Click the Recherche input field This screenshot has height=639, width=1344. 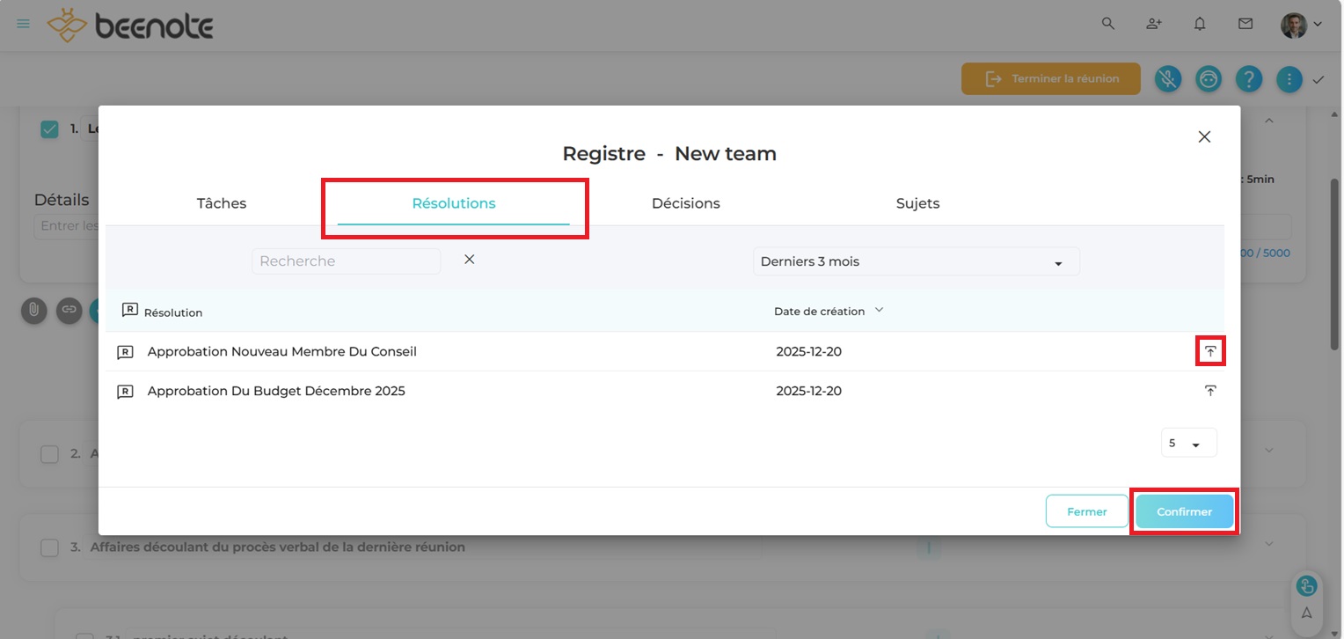pos(346,261)
